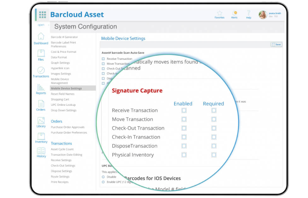Click the Save button
The image size is (308, 198).
[x=276, y=45]
